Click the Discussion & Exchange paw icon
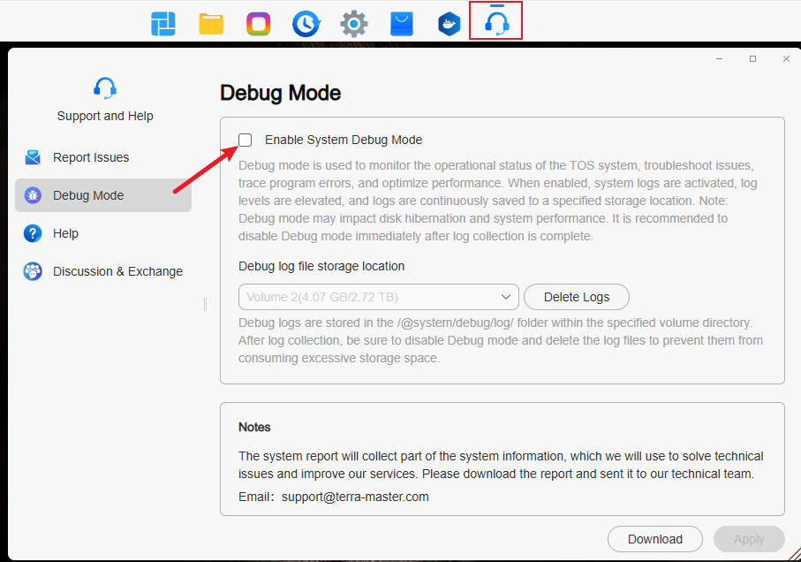Image resolution: width=801 pixels, height=562 pixels. (33, 271)
